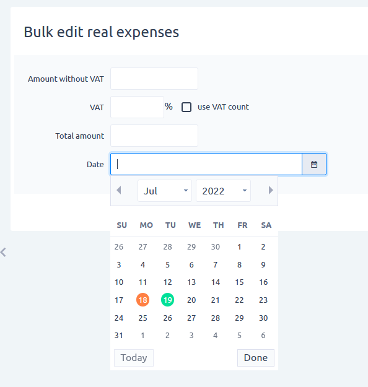Screen dimensions: 368x387
Task: Choose August 6 in the last row
Action: click(x=263, y=336)
